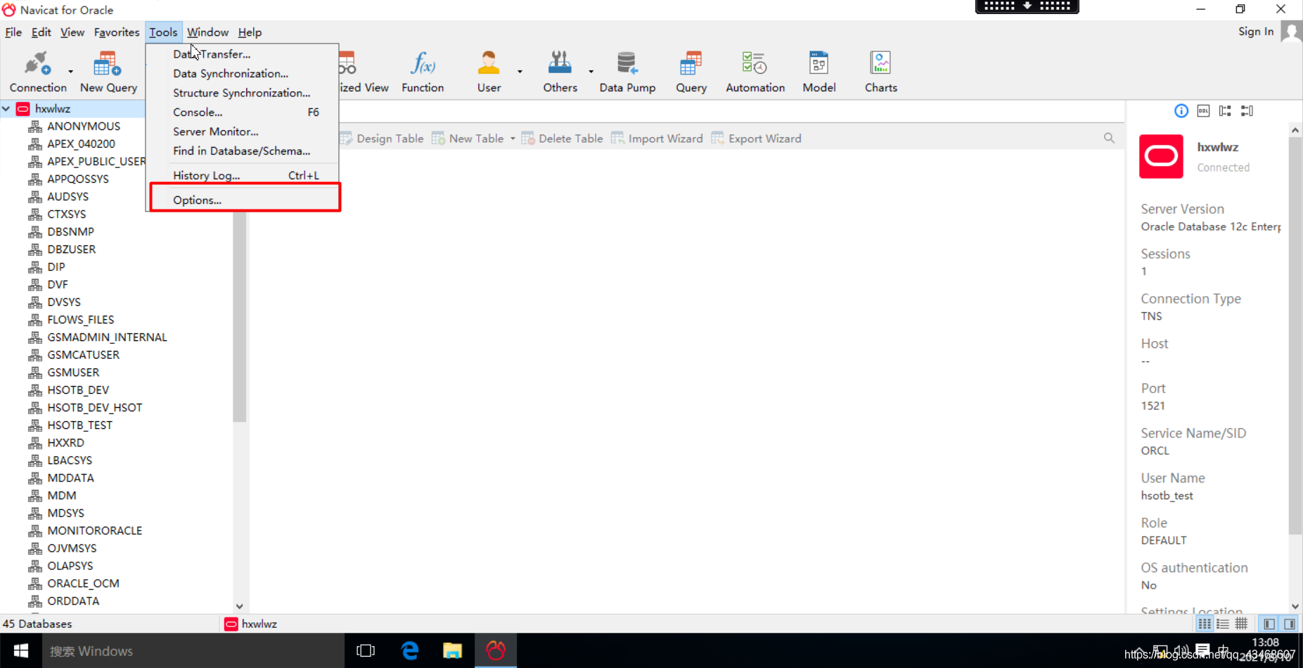Select the HSOTB_TEST schema

[79, 425]
